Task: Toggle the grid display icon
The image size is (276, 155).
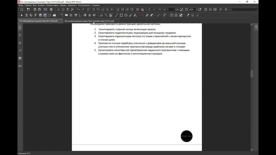Action: (138, 9)
